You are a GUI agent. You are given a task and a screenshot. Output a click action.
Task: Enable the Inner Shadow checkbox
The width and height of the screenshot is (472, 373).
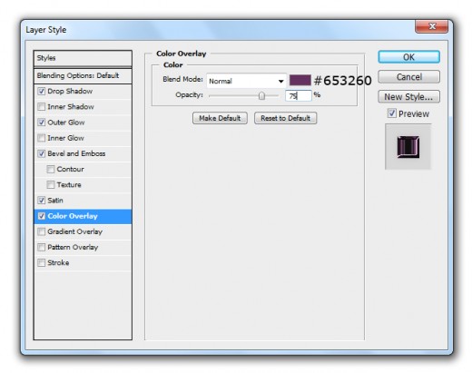pos(42,107)
